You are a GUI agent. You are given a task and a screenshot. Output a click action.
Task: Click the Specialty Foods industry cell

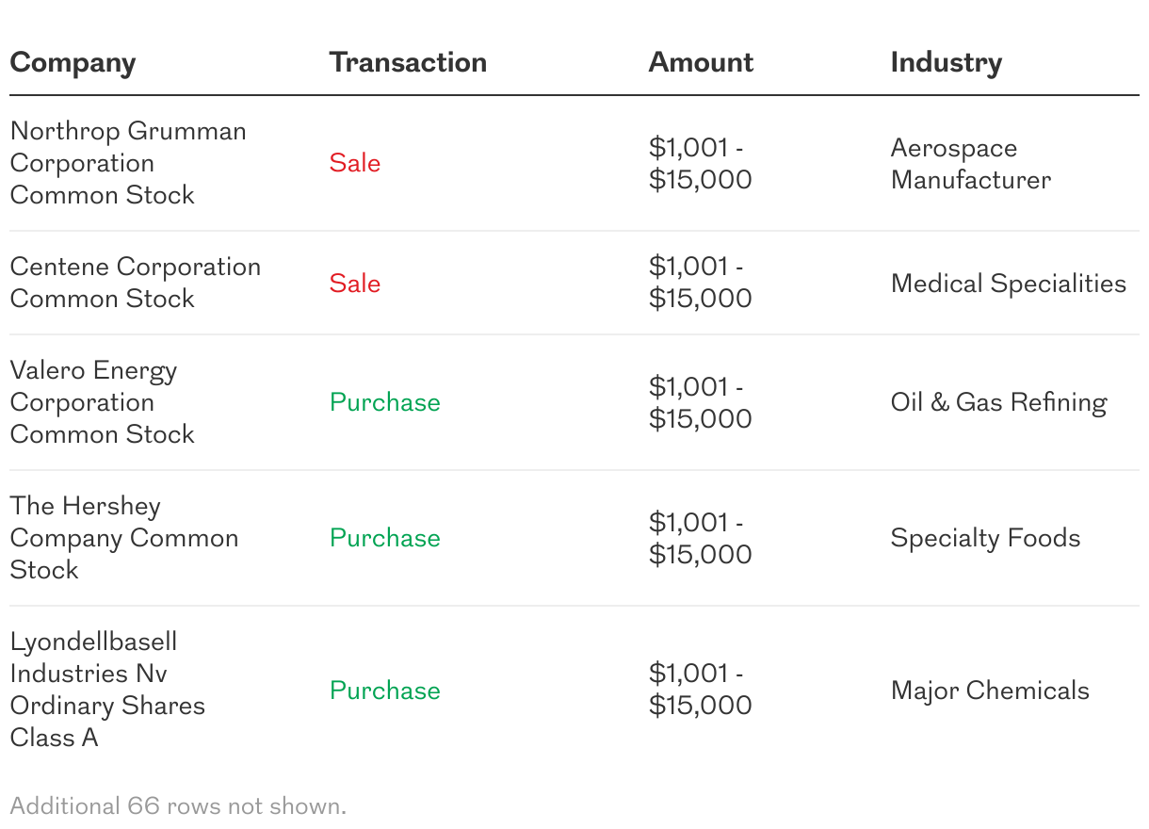985,538
